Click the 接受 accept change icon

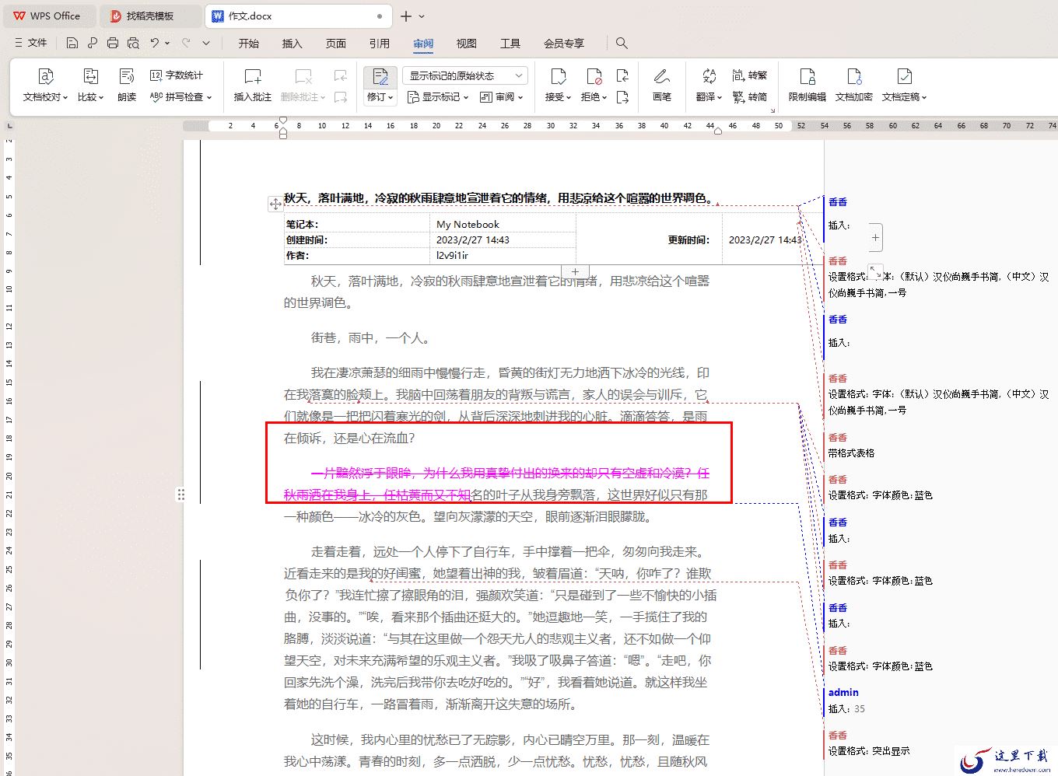tap(558, 76)
